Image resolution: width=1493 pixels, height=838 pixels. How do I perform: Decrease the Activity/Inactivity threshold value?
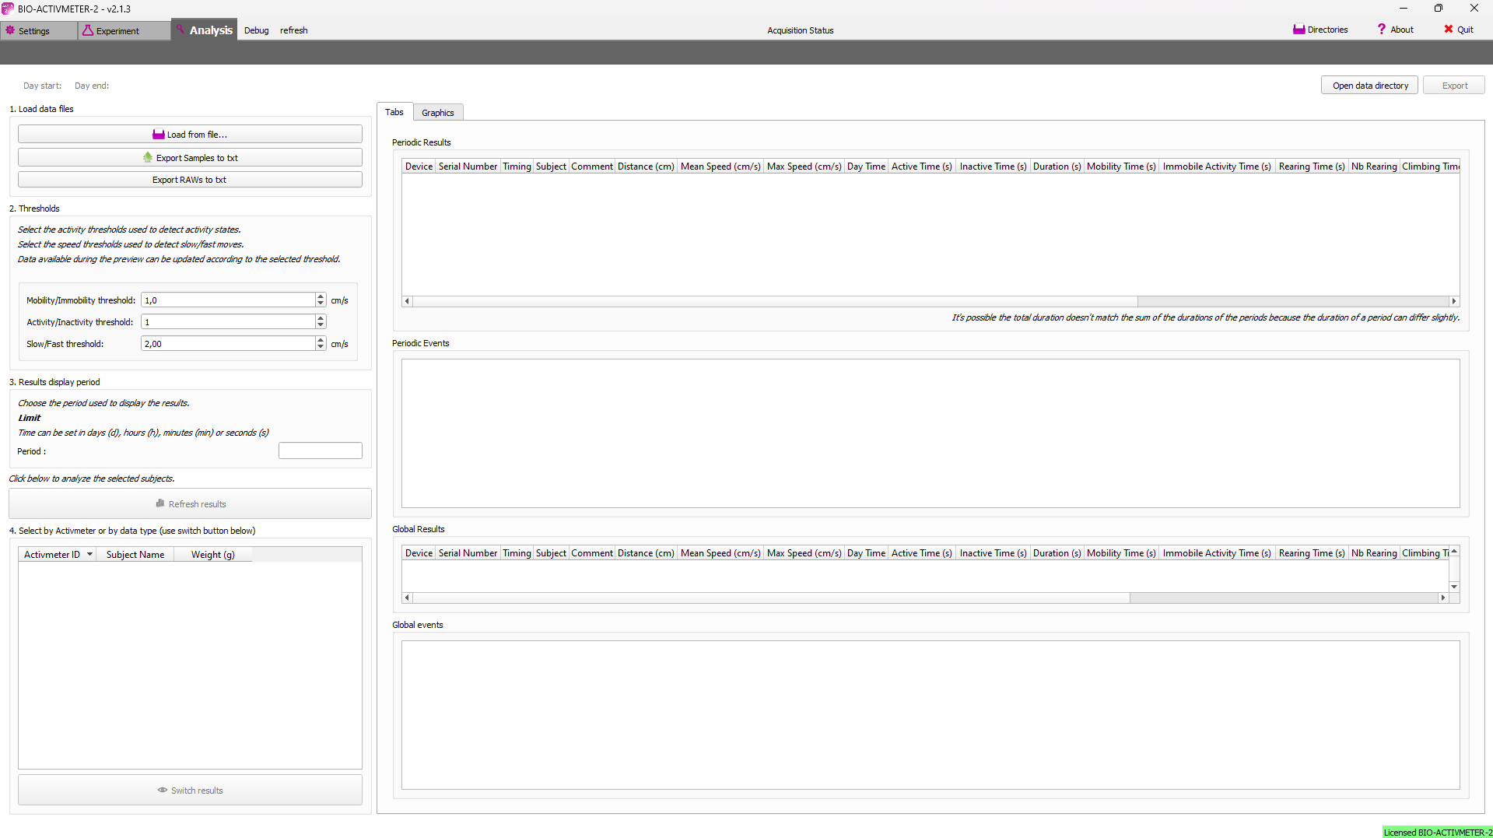pyautogui.click(x=321, y=325)
